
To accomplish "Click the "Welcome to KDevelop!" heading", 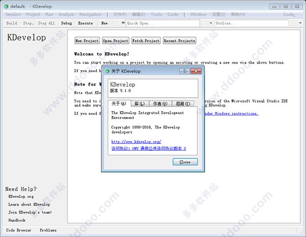I will (x=101, y=54).
